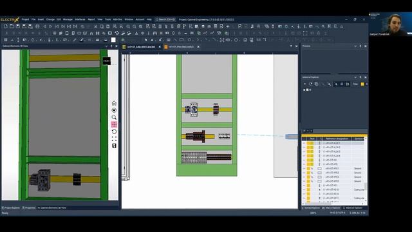Click the rotate reset icon in 3D panel
Screen dimensions: 412x232
[x=114, y=131]
